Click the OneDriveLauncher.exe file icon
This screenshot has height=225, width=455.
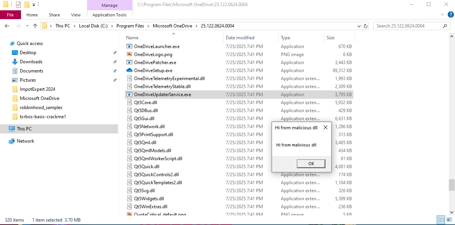[130, 46]
